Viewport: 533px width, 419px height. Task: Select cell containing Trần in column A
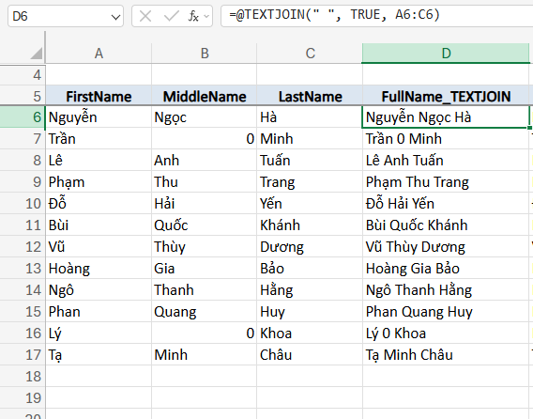(x=99, y=139)
